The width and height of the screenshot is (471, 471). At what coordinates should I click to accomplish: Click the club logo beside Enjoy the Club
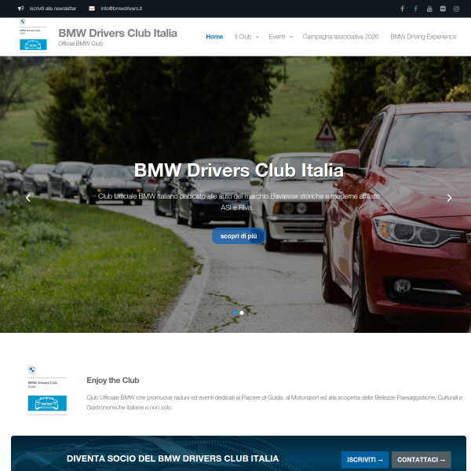click(47, 390)
